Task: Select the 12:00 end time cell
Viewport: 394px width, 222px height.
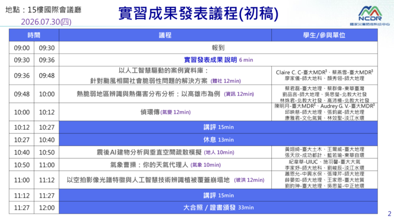Action: [x=47, y=208]
